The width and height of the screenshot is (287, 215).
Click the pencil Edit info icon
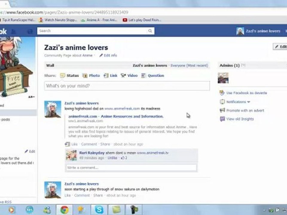[x=101, y=56]
